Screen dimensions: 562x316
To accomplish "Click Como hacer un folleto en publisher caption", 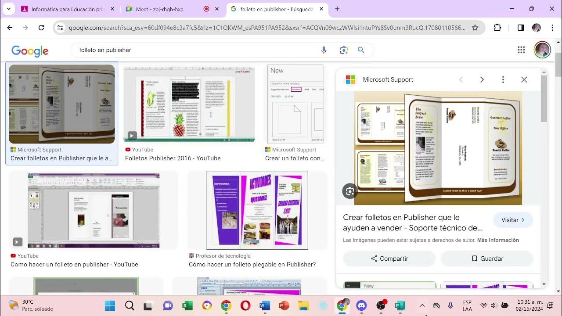I will 74,264.
